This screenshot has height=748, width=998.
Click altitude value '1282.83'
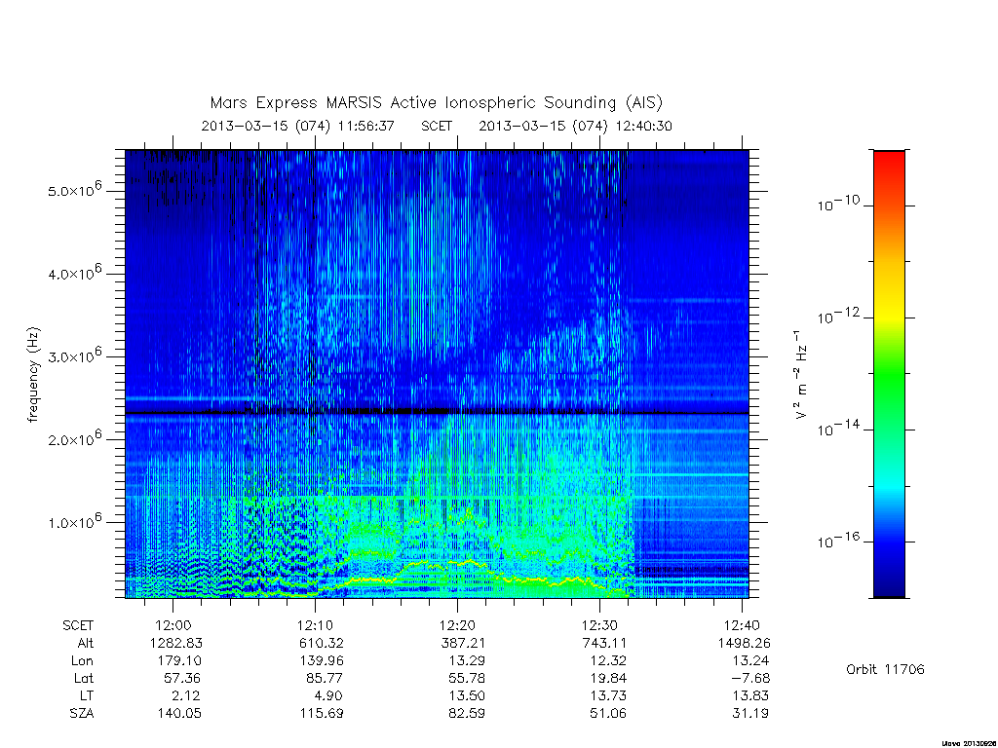176,643
